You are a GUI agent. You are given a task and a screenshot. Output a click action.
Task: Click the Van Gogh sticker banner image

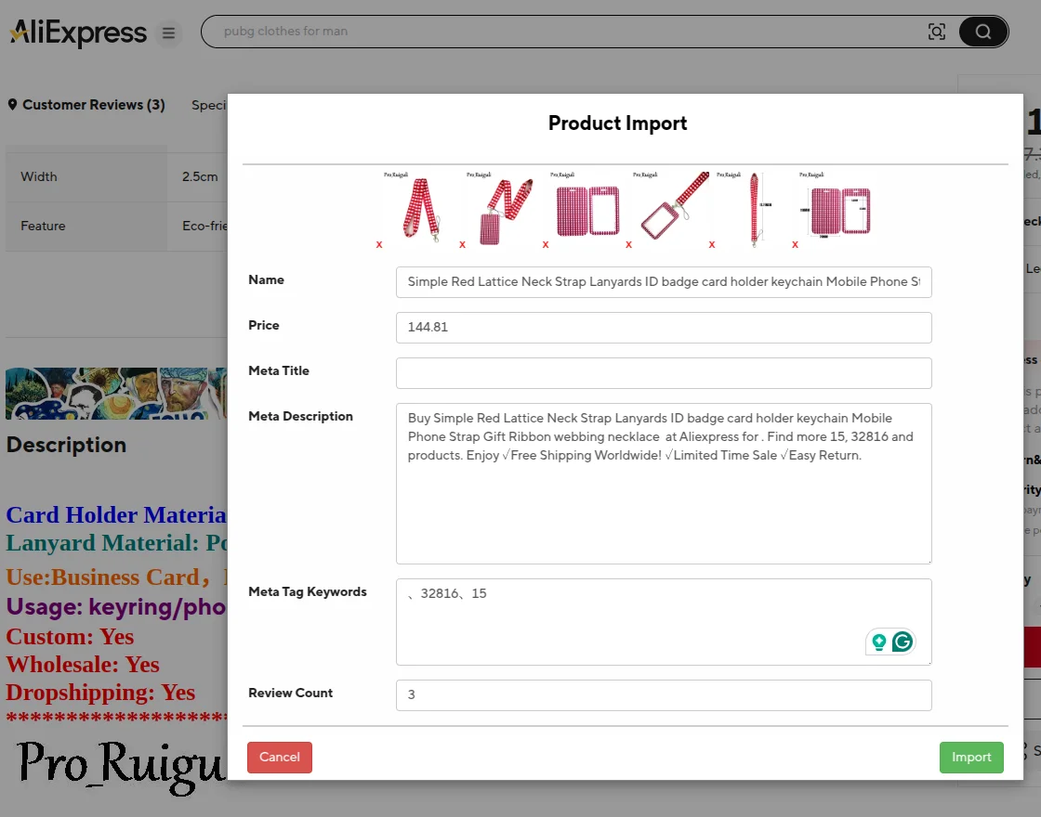[x=116, y=394]
